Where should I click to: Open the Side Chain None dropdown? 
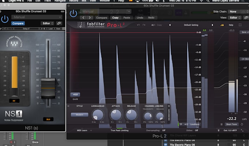(x=238, y=12)
